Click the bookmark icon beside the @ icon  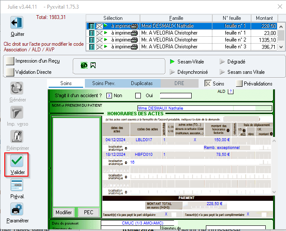(93, 65)
